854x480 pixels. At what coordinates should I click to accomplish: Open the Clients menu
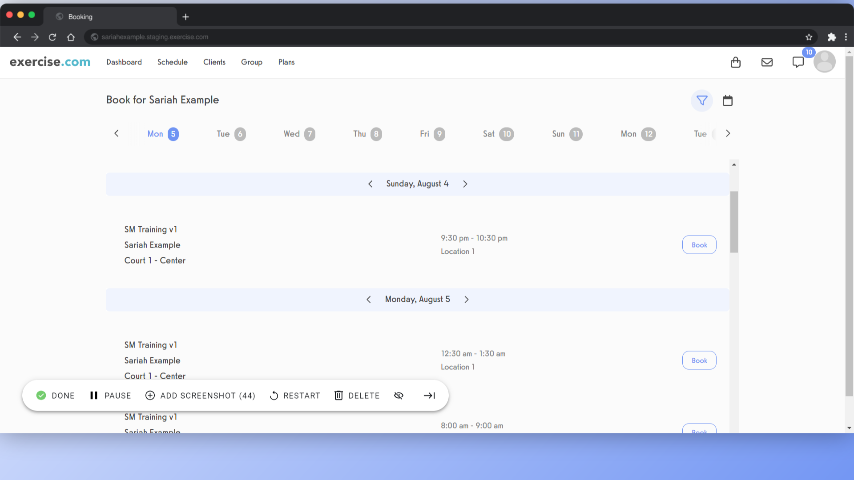point(214,62)
